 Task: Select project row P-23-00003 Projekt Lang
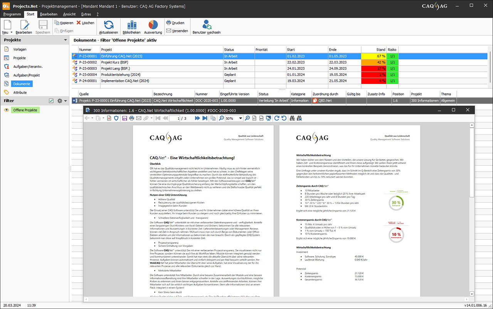279,69
